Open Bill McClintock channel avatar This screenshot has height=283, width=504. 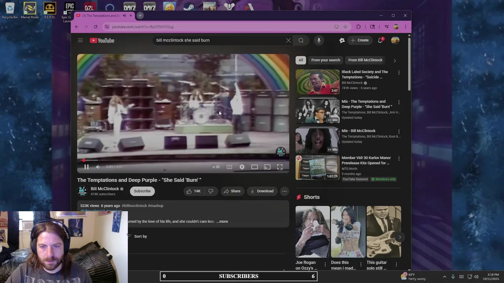tap(82, 191)
